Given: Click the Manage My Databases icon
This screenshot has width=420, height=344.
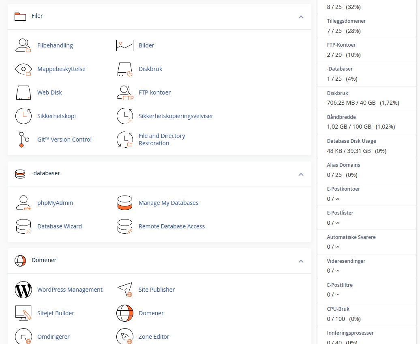Looking at the screenshot, I should click(124, 203).
